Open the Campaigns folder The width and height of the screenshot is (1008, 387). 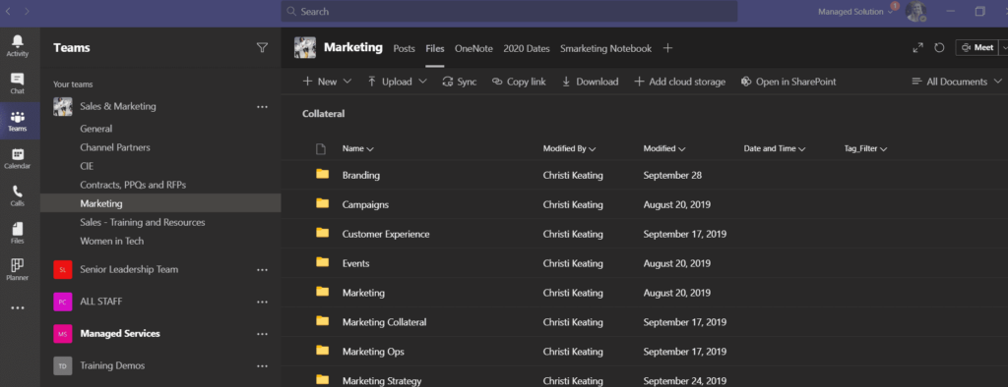[365, 204]
